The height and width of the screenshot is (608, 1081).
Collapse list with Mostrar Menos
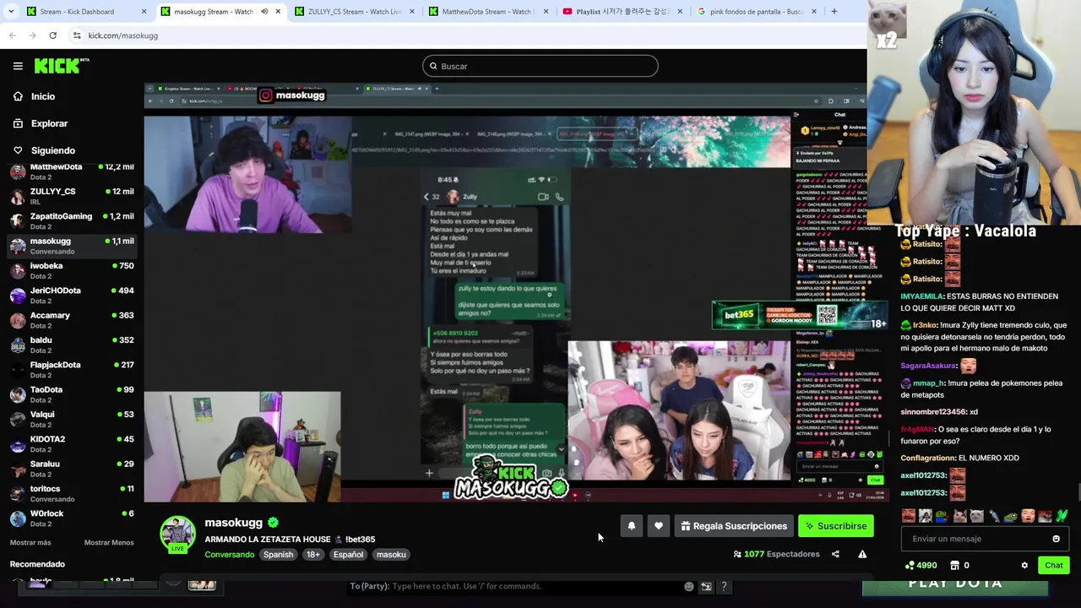tap(109, 542)
